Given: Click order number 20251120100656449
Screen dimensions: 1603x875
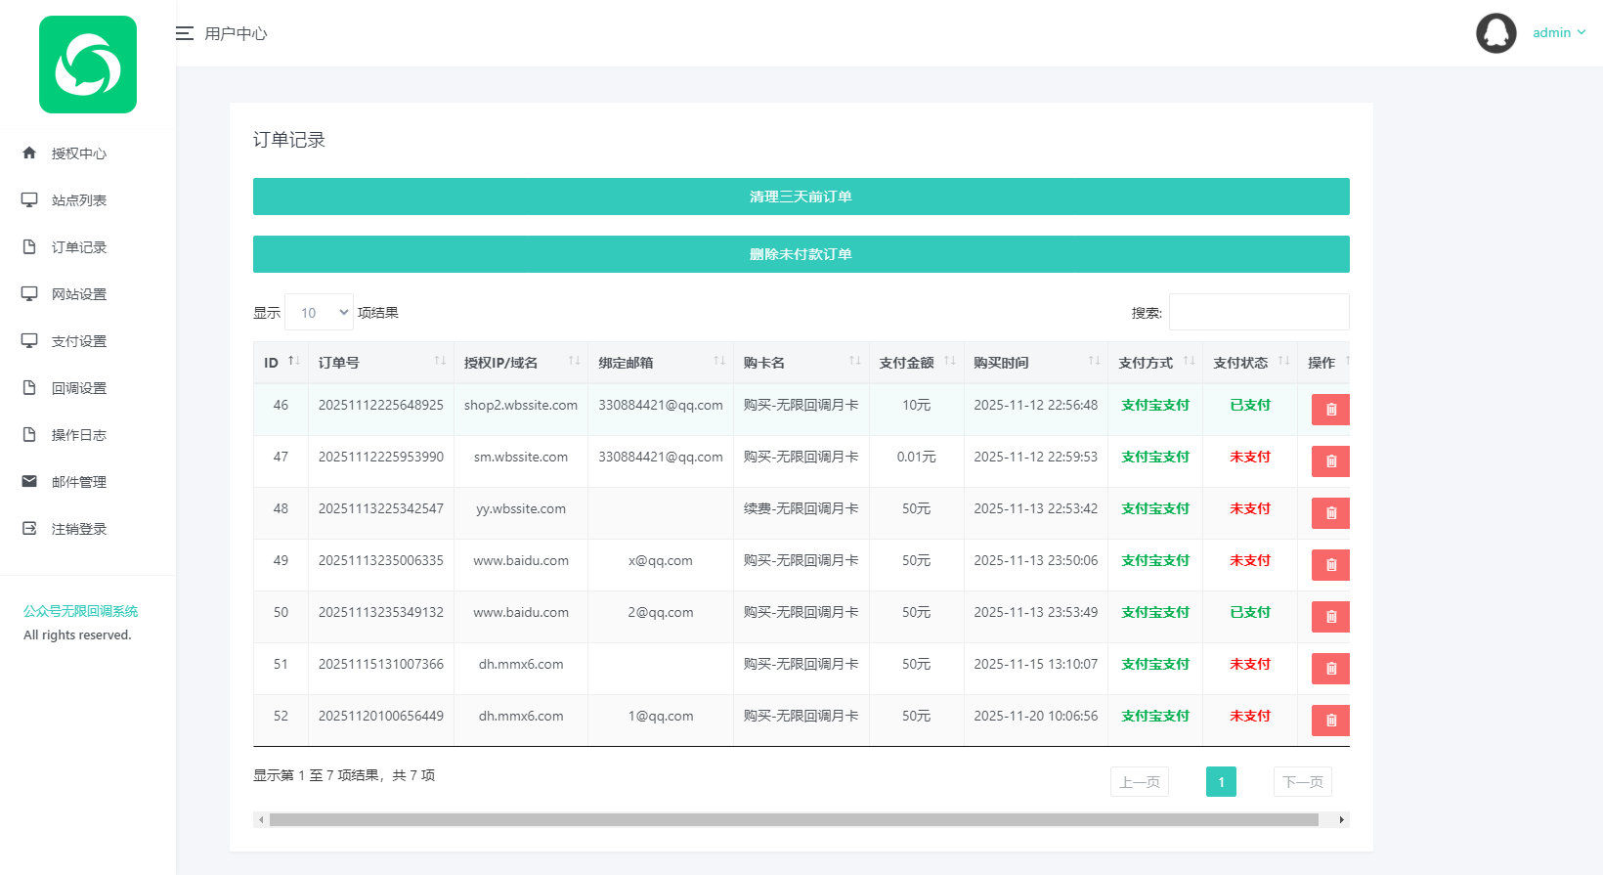Looking at the screenshot, I should [x=381, y=716].
